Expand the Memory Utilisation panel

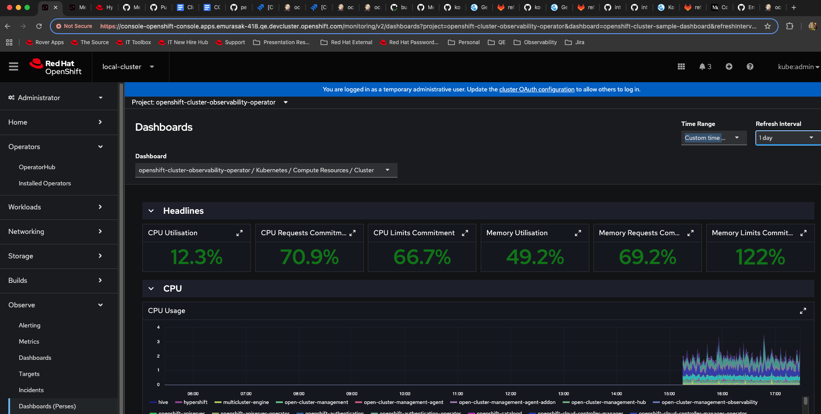[x=578, y=233]
